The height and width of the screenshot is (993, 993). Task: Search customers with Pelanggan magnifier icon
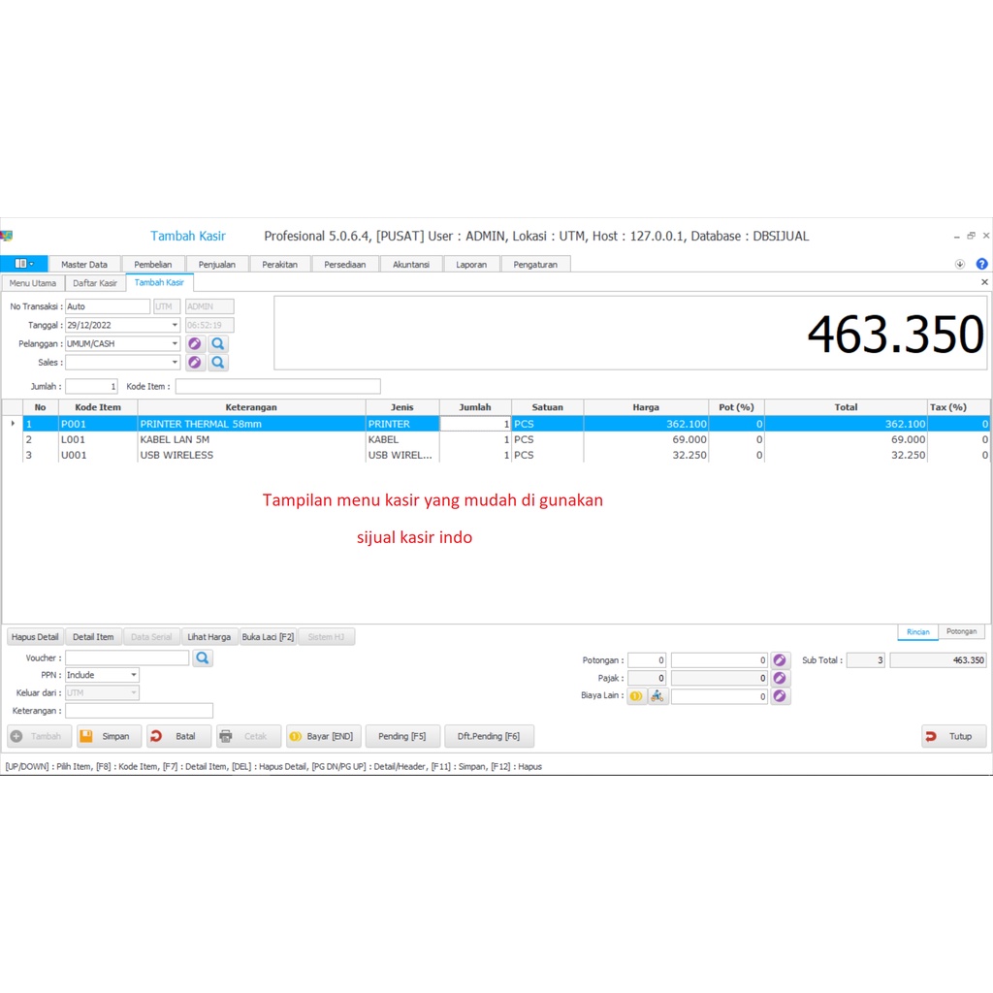(x=218, y=343)
